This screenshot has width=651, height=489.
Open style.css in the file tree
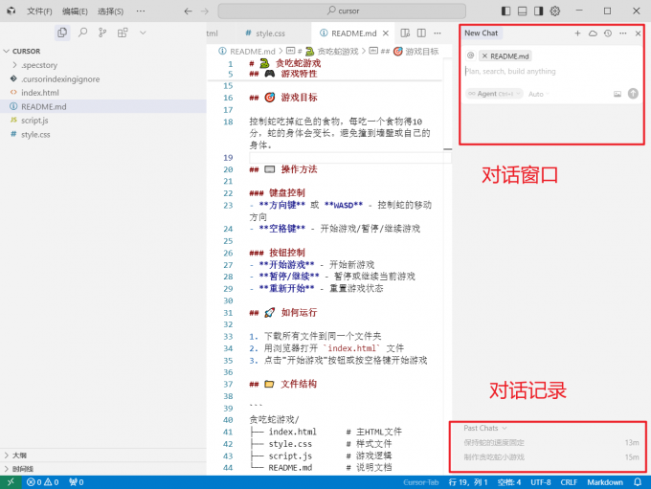pyautogui.click(x=35, y=135)
